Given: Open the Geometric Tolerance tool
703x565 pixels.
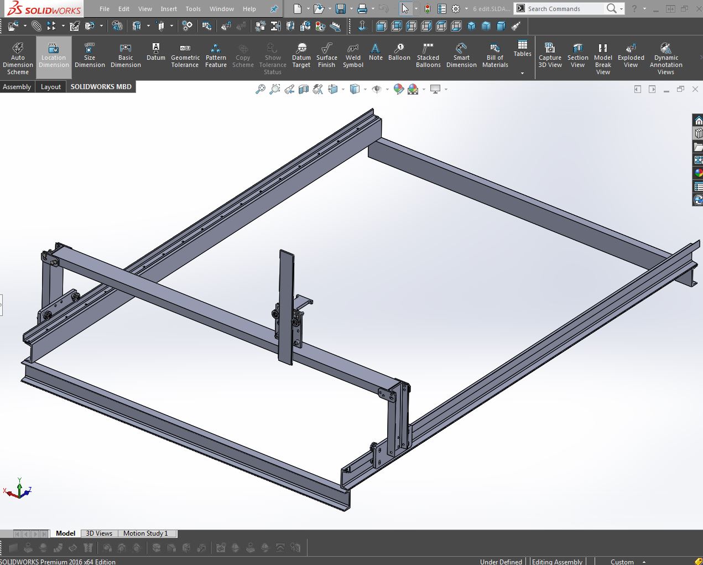Looking at the screenshot, I should coord(185,55).
